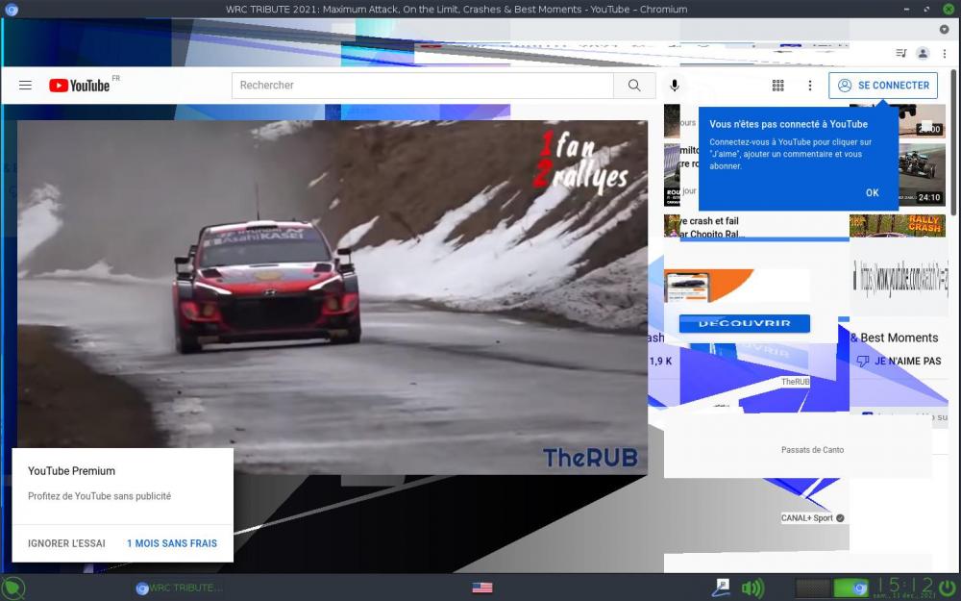Open the YouTube apps grid icon
The height and width of the screenshot is (601, 961).
777,86
